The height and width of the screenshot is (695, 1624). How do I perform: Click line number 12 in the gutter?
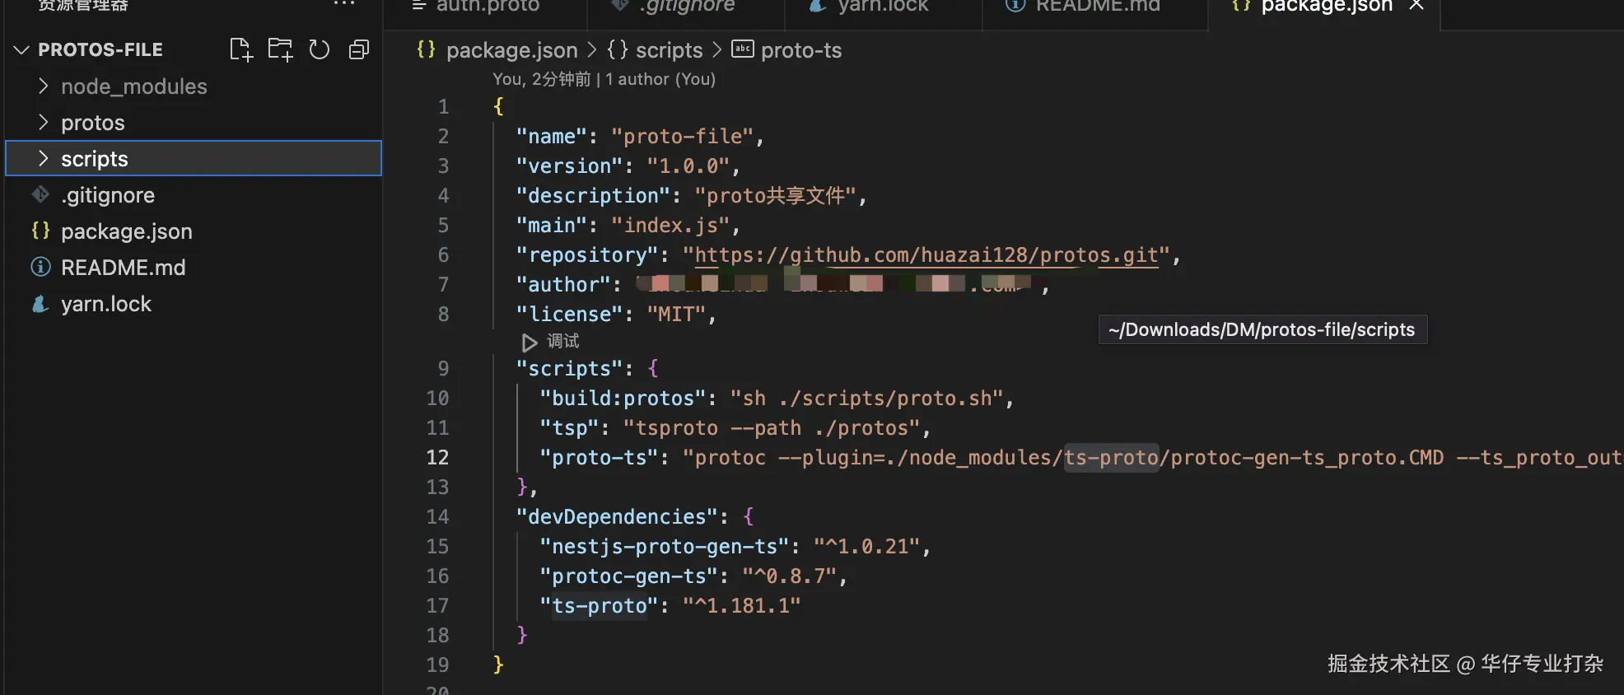(x=437, y=457)
